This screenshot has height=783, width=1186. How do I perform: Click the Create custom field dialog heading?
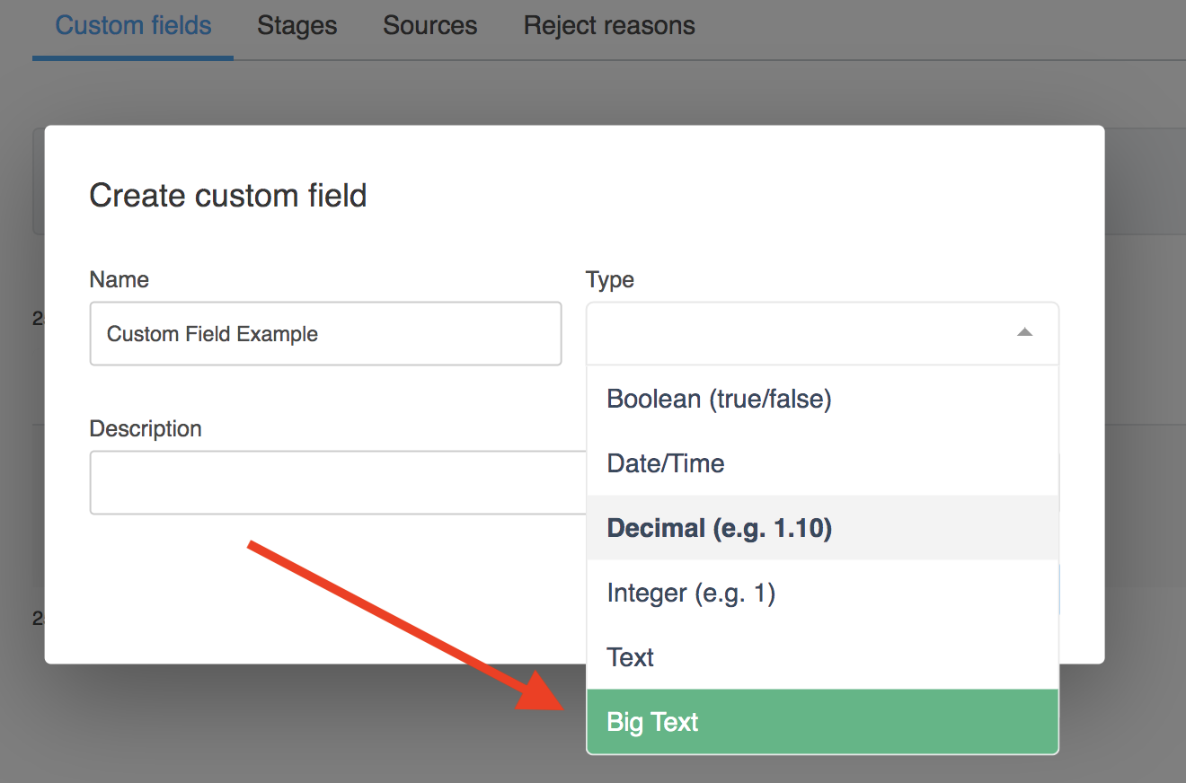(228, 195)
